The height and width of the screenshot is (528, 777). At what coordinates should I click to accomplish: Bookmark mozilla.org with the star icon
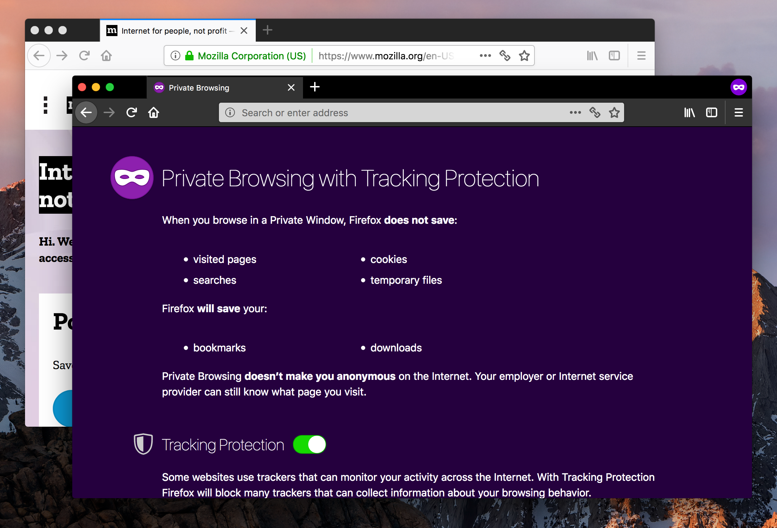(x=524, y=56)
